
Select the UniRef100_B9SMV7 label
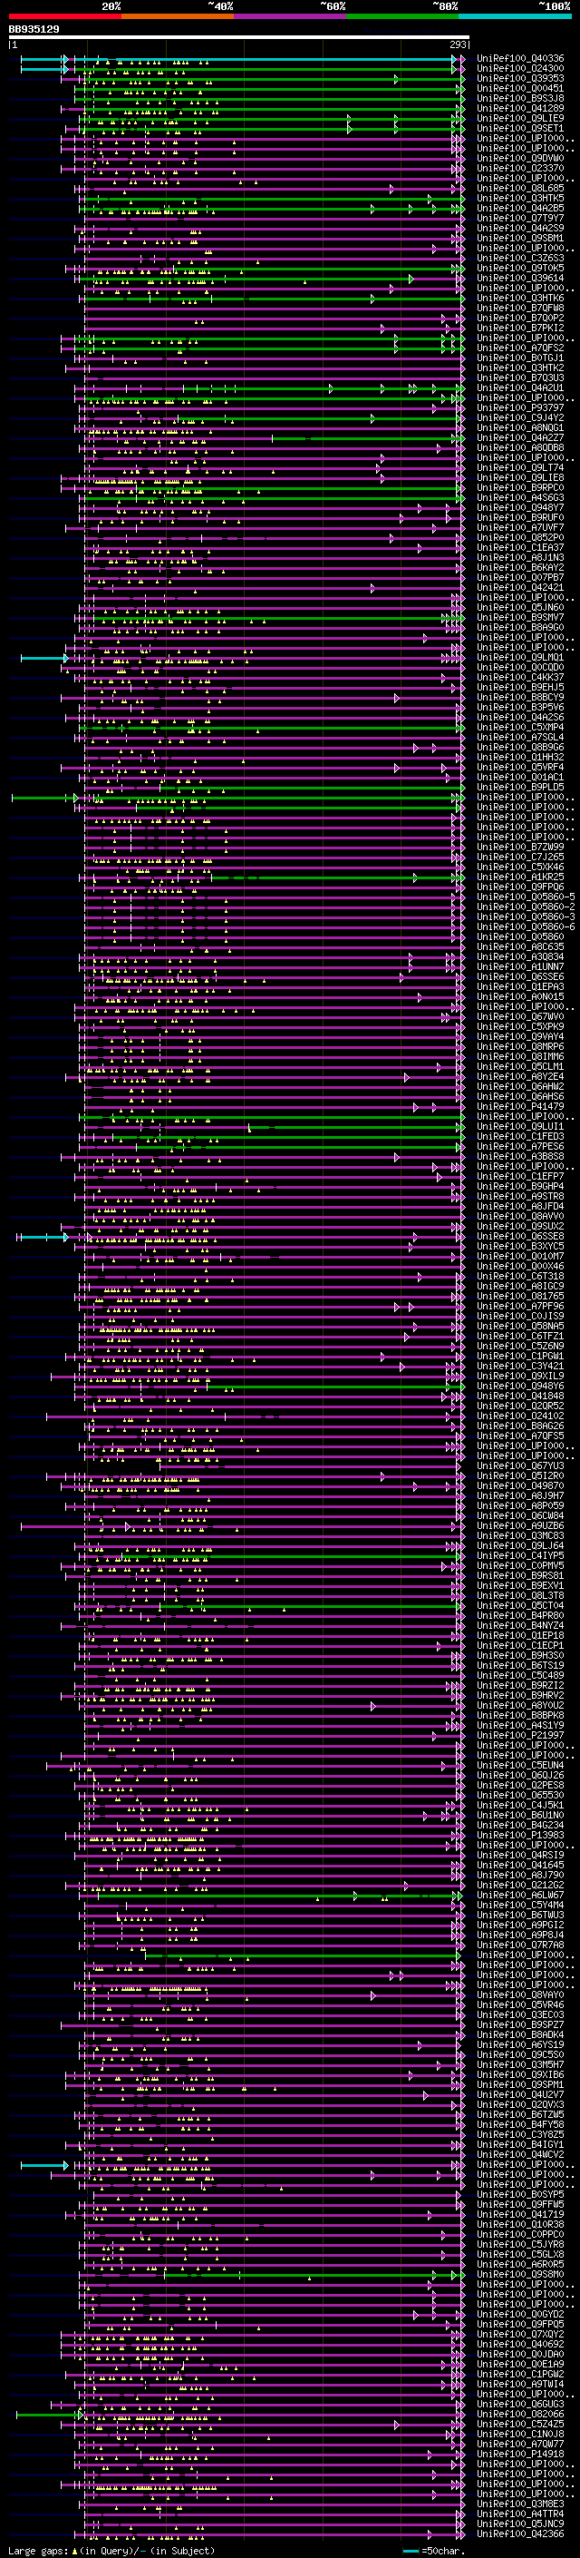tap(520, 618)
